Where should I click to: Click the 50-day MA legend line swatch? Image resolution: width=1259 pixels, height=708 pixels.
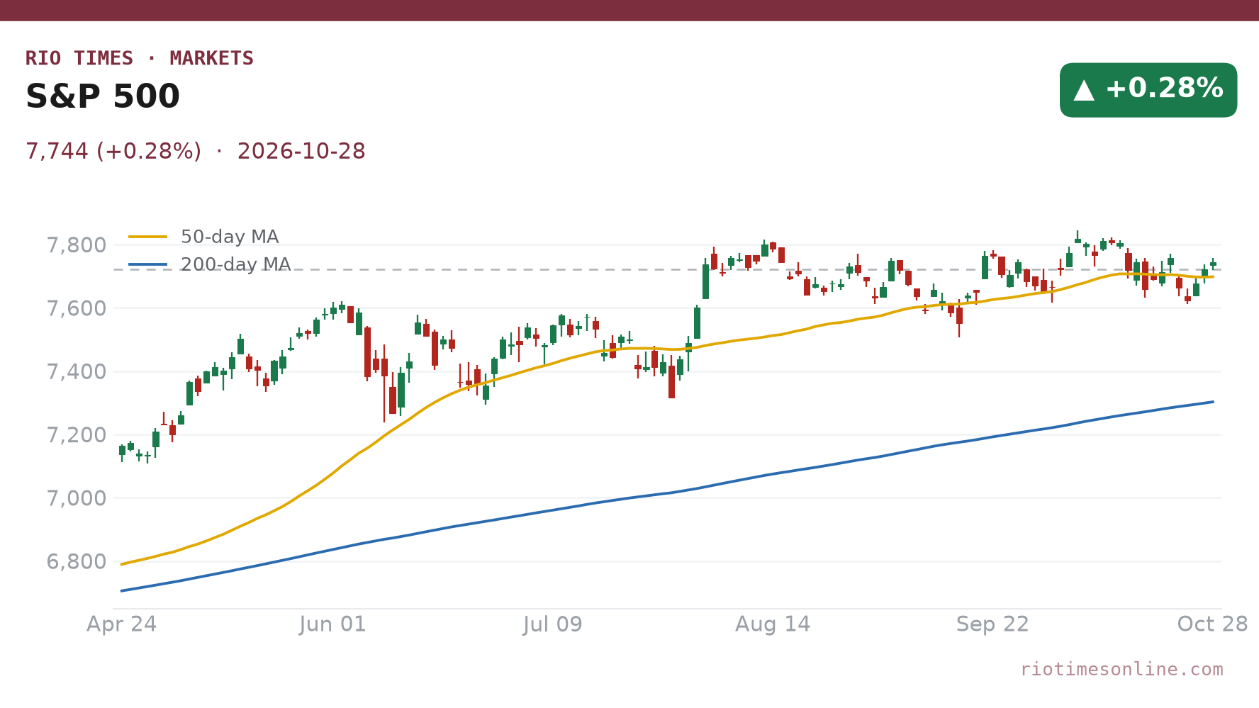(147, 237)
